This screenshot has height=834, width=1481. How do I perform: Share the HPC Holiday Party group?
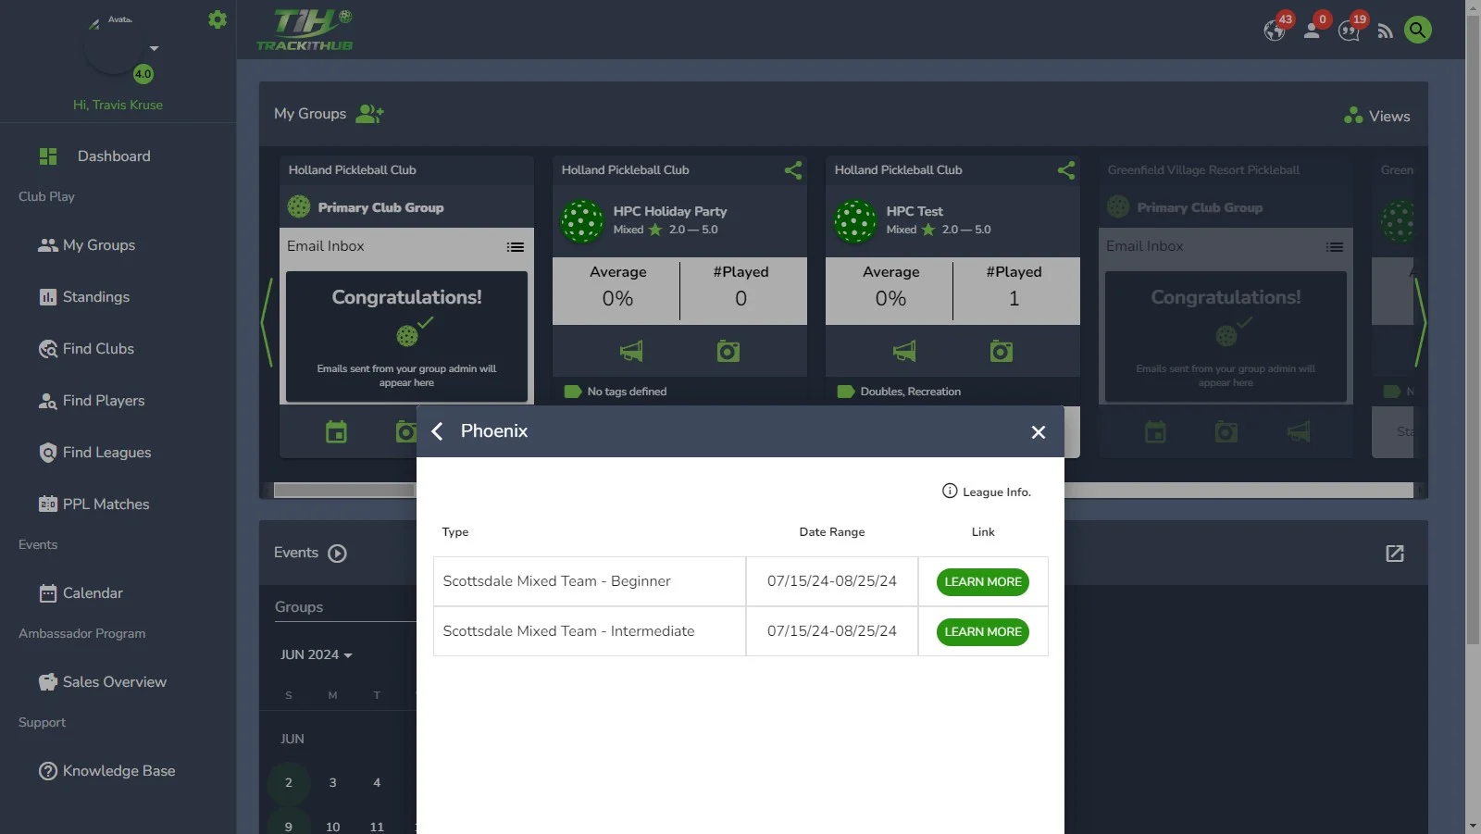click(x=793, y=170)
